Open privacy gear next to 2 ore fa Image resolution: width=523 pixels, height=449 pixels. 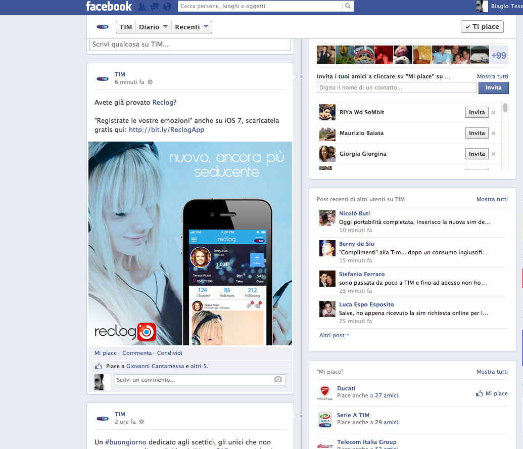[x=141, y=422]
